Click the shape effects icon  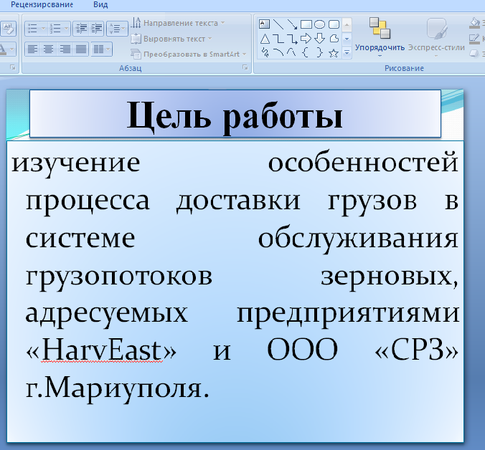point(474,54)
